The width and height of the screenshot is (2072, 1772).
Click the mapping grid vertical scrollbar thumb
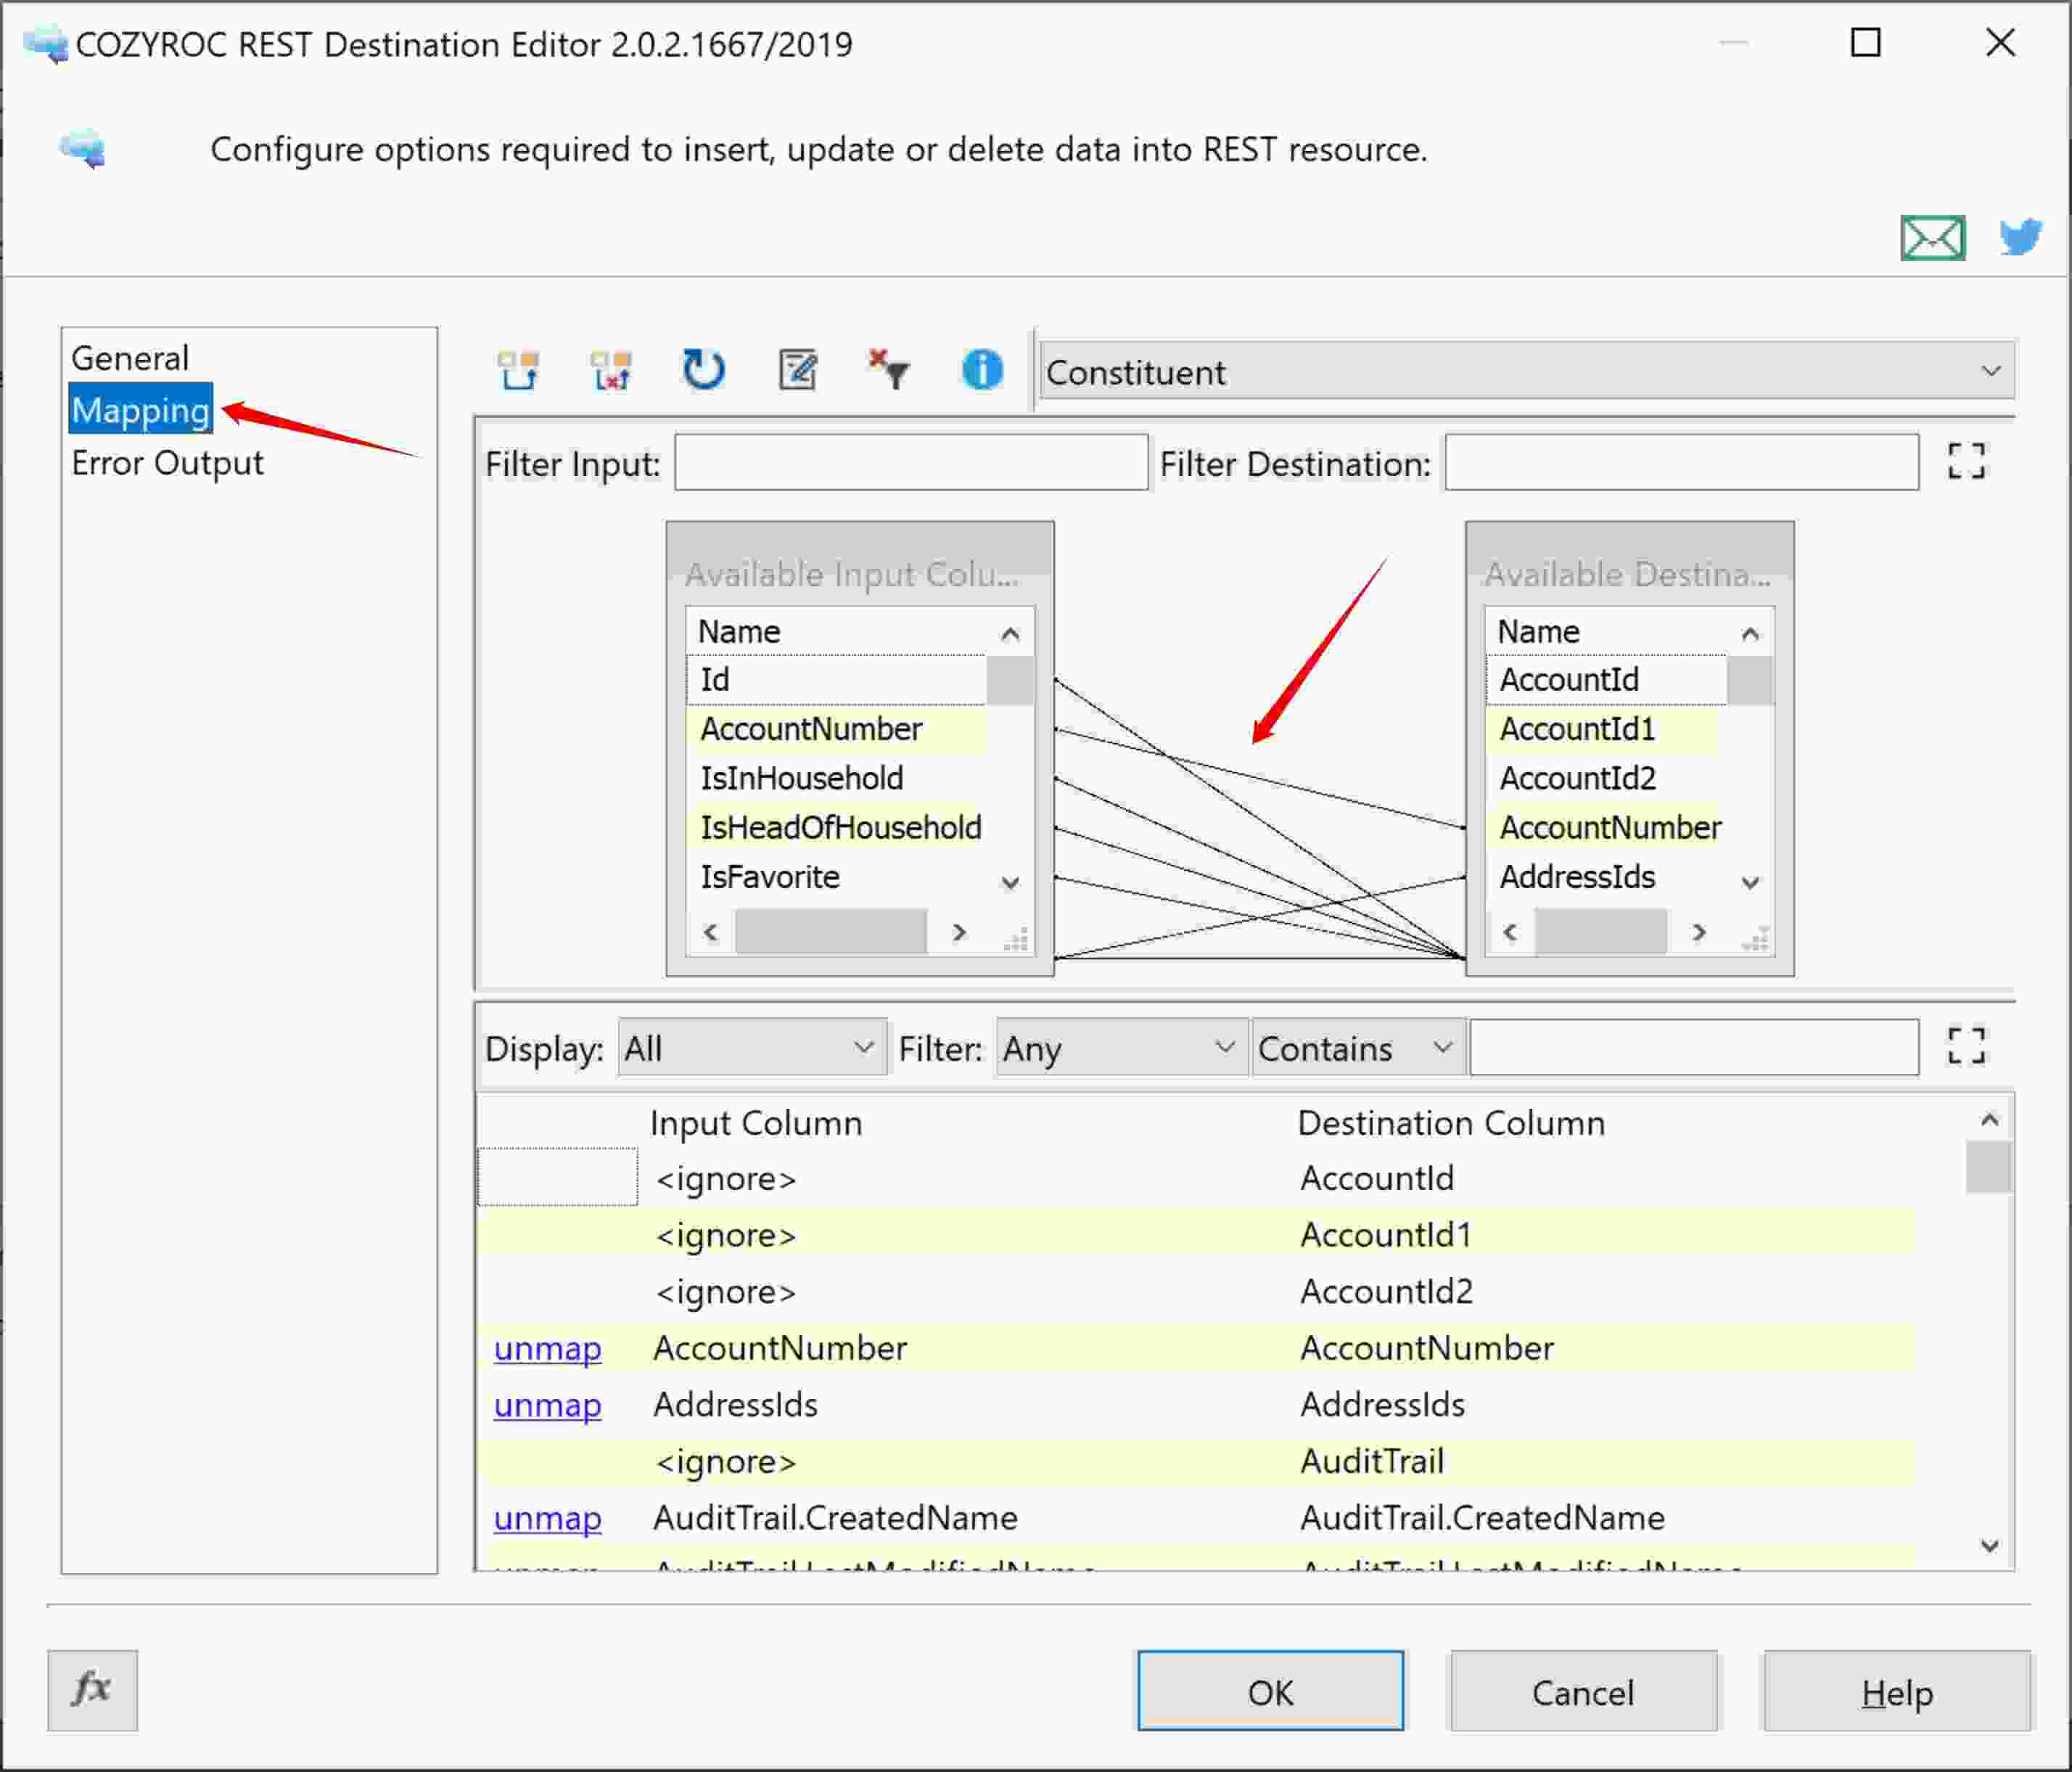1988,1167
